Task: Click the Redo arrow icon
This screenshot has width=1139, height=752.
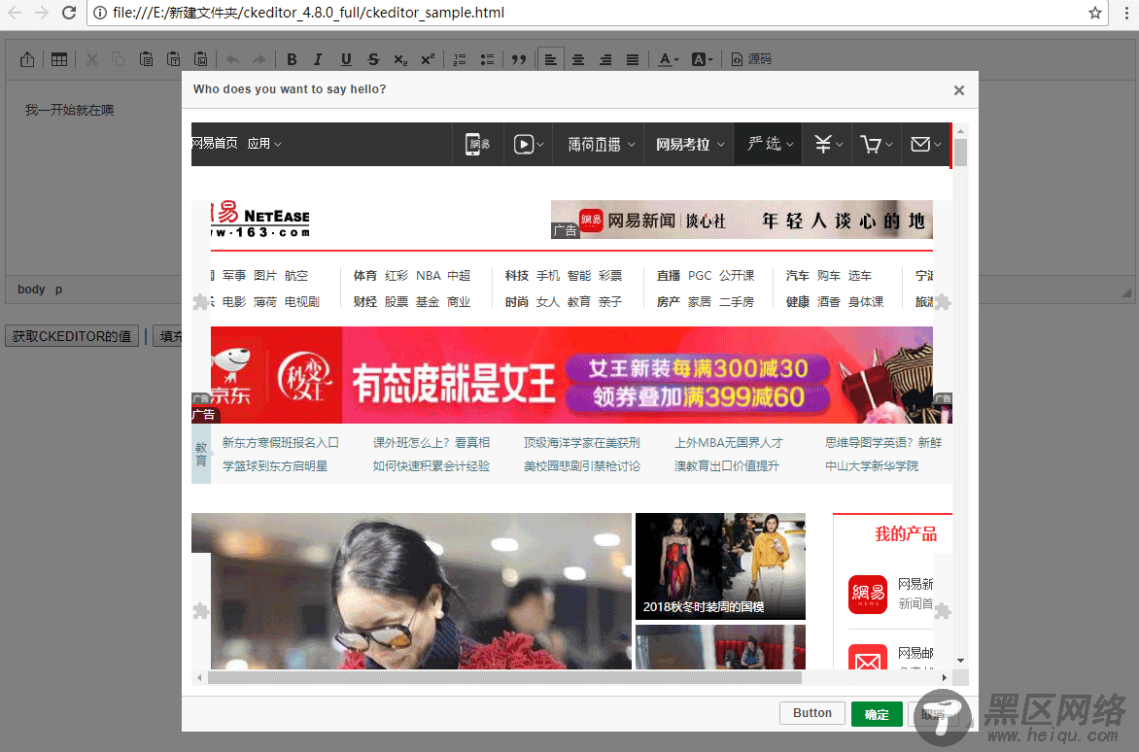Action: (x=259, y=59)
